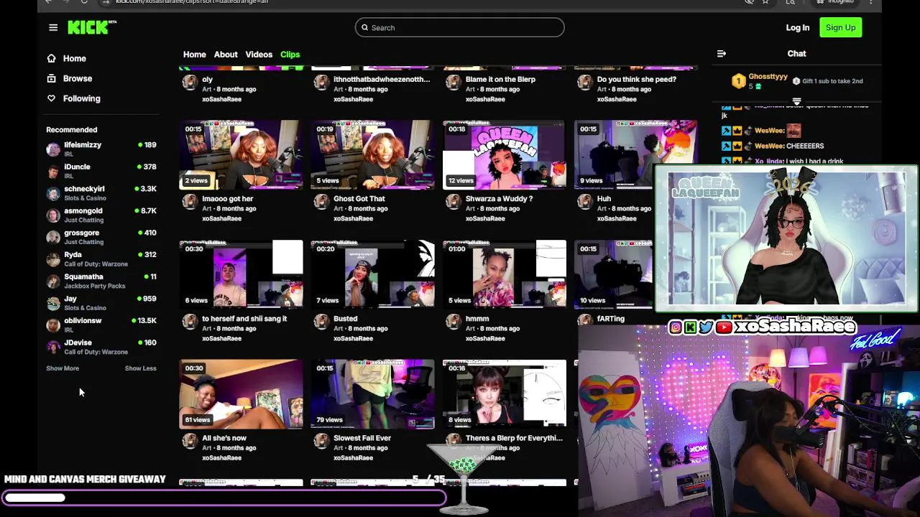Open Ryda channel avatar
This screenshot has height=517, width=920.
(x=53, y=259)
